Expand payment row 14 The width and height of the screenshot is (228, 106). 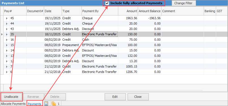(7, 51)
